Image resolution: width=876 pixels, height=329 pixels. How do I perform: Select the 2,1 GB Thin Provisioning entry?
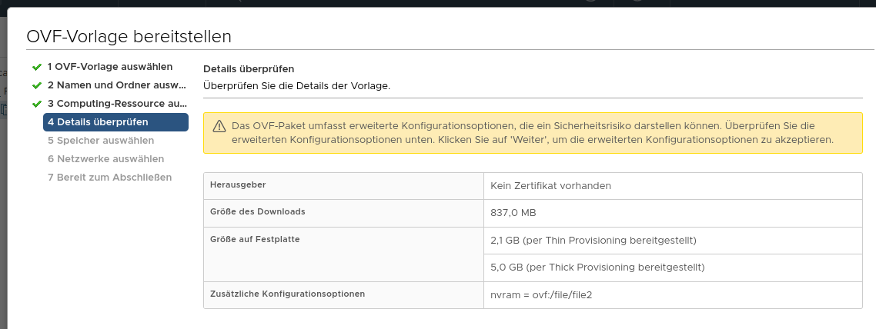point(593,241)
